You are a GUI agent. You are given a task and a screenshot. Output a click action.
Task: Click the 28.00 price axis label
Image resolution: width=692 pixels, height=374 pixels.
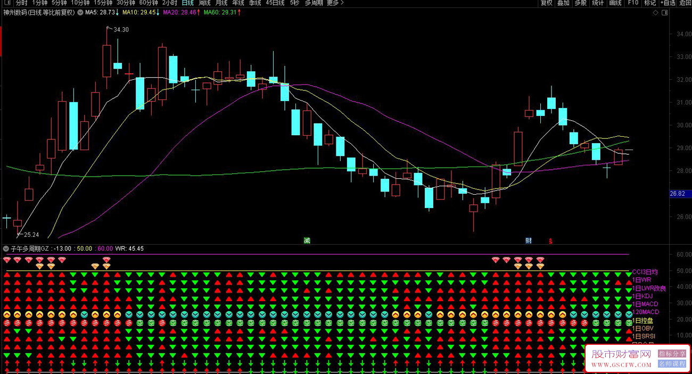(x=683, y=171)
